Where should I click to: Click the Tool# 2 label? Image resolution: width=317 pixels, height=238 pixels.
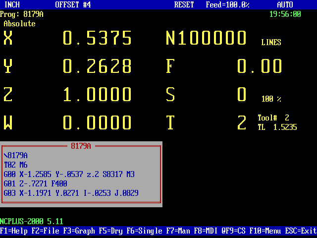click(x=273, y=118)
